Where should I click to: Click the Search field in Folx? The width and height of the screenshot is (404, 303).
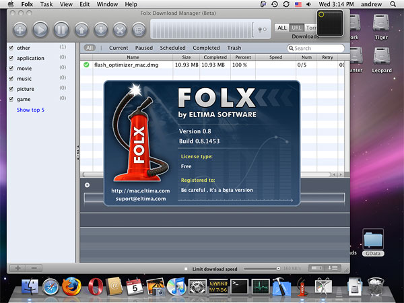click(x=316, y=48)
